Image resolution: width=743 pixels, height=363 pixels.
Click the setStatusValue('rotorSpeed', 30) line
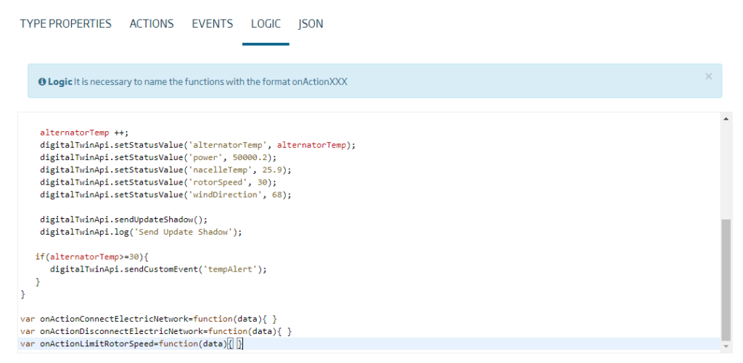coord(158,182)
